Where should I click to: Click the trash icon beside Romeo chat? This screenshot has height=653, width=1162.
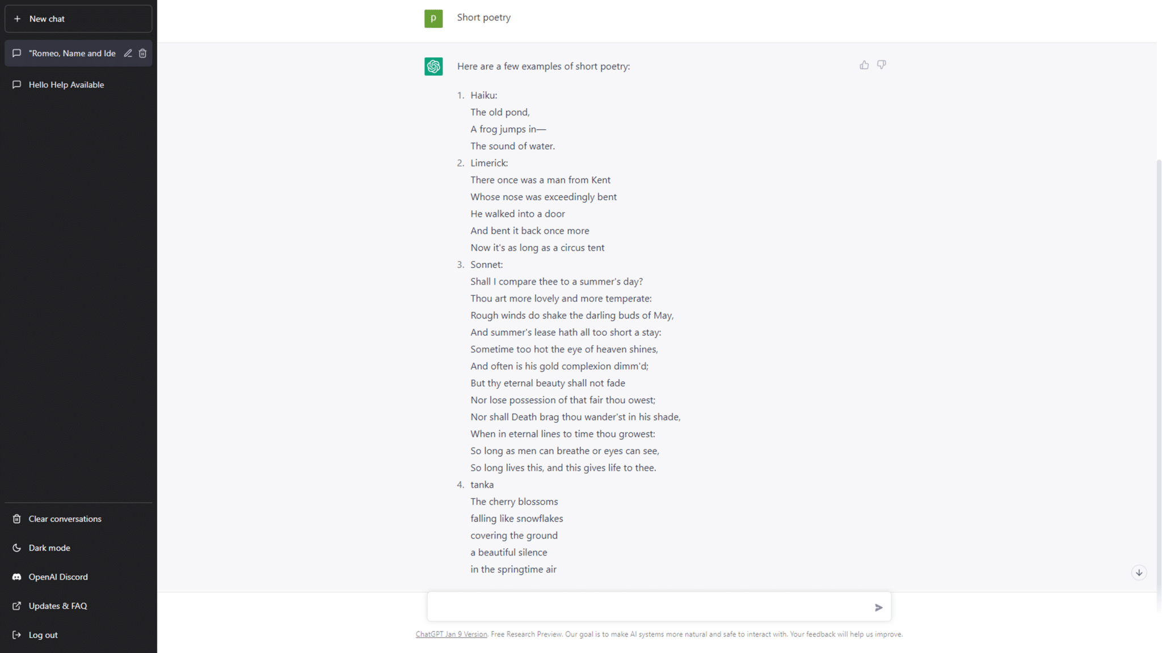(143, 53)
